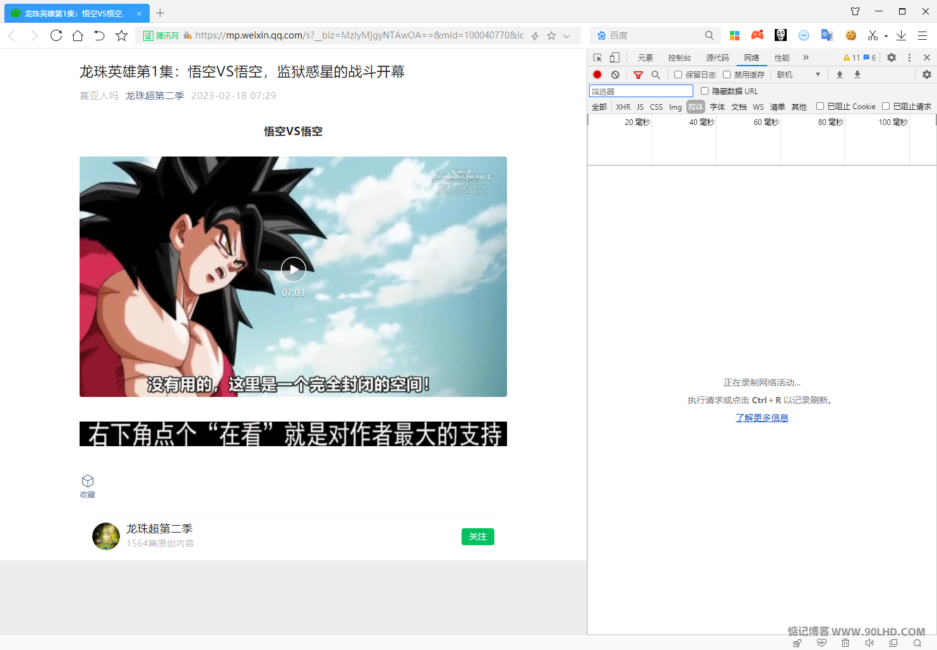The height and width of the screenshot is (650, 937).
Task: Select the 网络 DevTools tab
Action: click(x=751, y=57)
